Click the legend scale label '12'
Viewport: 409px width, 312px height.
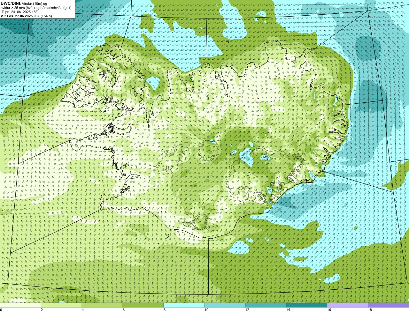coord(247,310)
